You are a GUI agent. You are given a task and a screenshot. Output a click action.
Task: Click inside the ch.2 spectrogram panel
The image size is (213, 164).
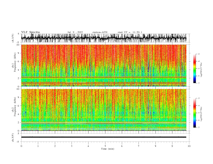coord(104,110)
